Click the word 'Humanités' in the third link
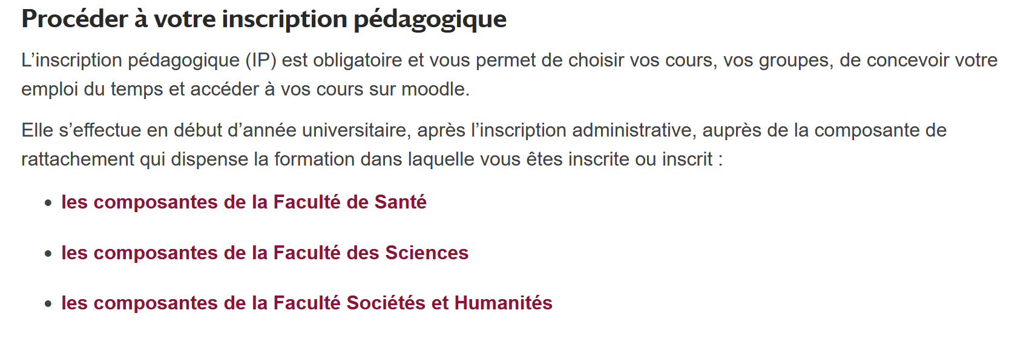Viewport: 1012px width, 339px height. [x=504, y=303]
